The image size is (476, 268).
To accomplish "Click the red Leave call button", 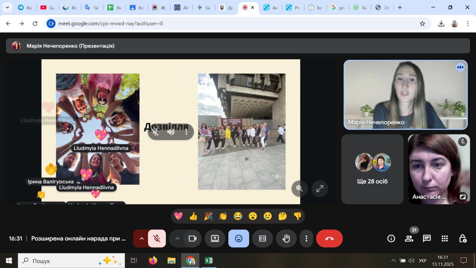I will click(329, 239).
